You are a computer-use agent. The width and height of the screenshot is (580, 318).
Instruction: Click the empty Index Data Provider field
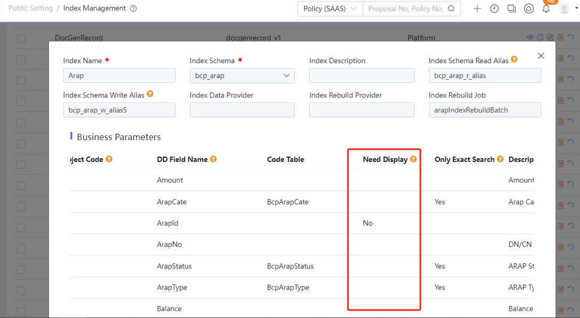[x=242, y=110]
